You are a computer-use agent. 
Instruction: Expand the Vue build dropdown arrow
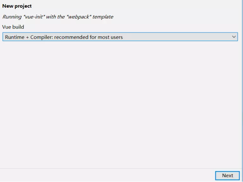tap(234, 37)
